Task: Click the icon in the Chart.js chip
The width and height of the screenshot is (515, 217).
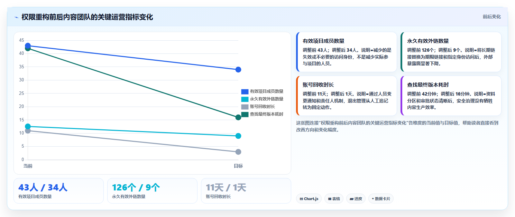Action: point(301,199)
